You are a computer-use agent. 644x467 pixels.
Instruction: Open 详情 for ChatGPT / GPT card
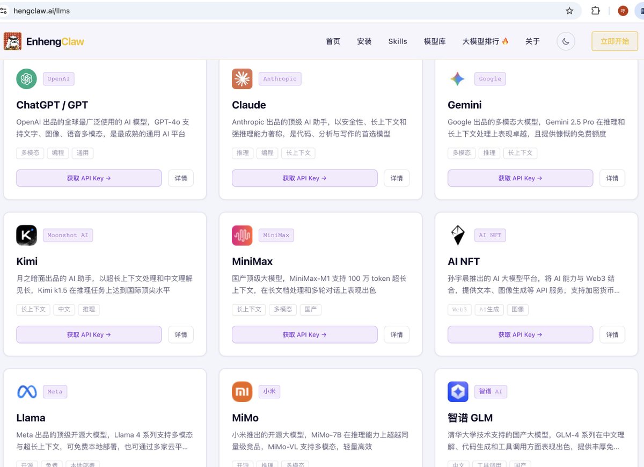tap(181, 178)
